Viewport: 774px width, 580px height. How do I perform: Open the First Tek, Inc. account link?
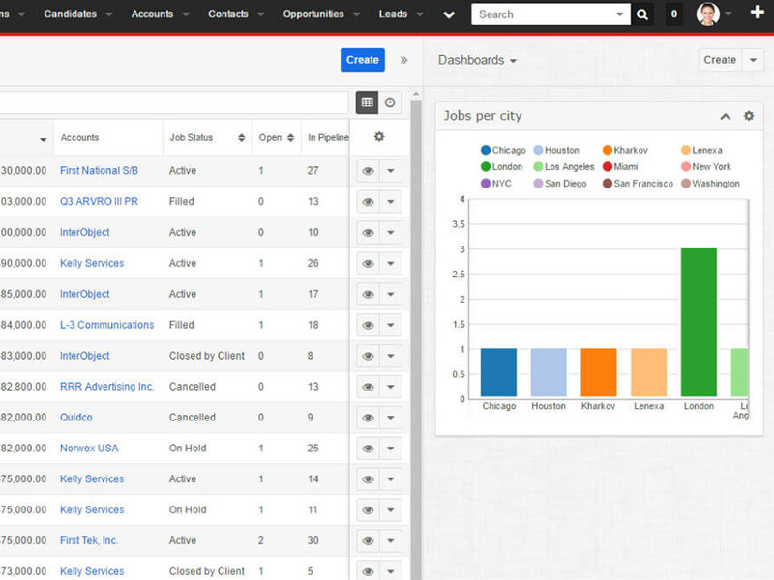pyautogui.click(x=89, y=540)
